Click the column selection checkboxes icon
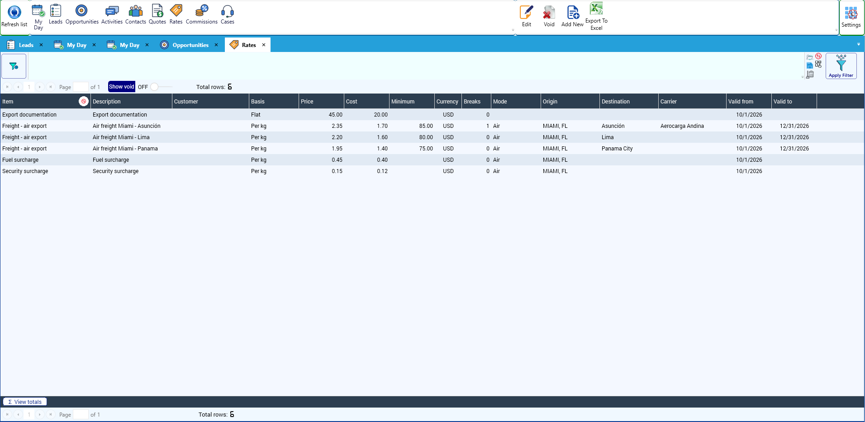Viewport: 865px width, 422px height. click(818, 65)
